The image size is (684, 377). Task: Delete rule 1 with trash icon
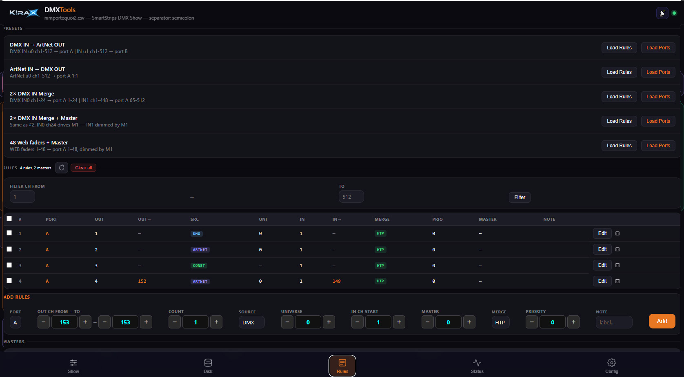click(617, 233)
